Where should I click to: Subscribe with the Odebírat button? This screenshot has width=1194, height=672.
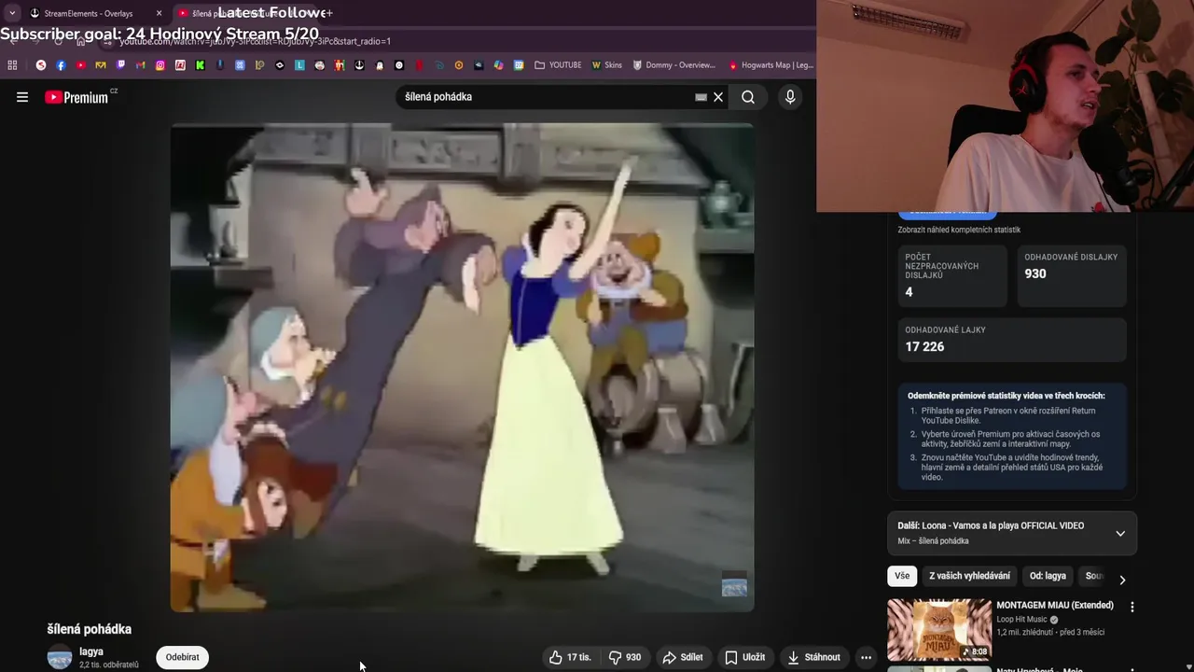click(183, 657)
